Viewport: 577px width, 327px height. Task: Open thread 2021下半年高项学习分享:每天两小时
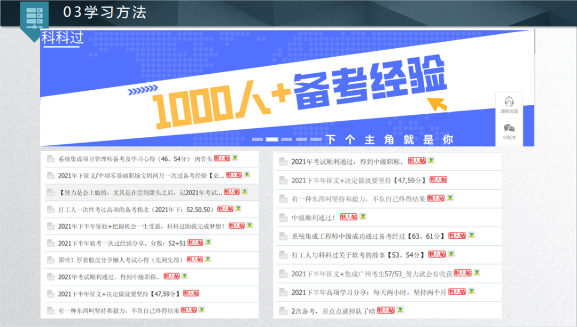coord(369,292)
